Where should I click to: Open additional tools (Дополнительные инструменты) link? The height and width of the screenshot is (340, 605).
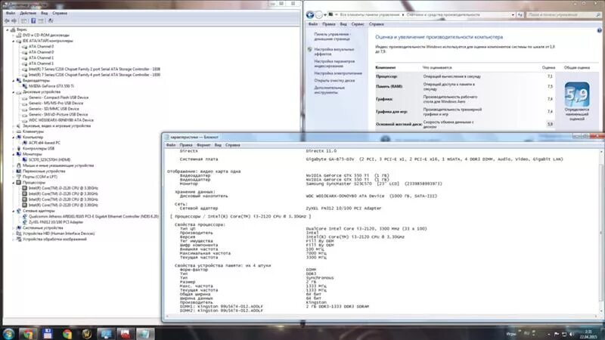(x=329, y=90)
